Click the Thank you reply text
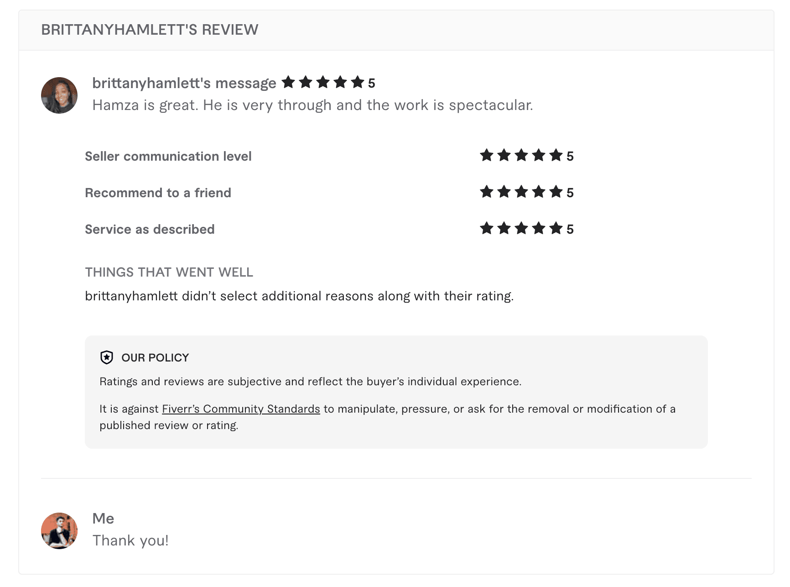The width and height of the screenshot is (790, 587). click(x=130, y=540)
